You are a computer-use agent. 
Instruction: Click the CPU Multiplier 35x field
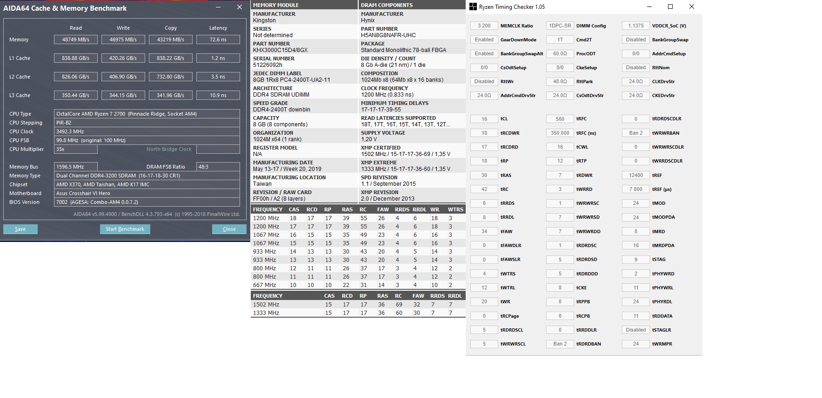coord(76,149)
